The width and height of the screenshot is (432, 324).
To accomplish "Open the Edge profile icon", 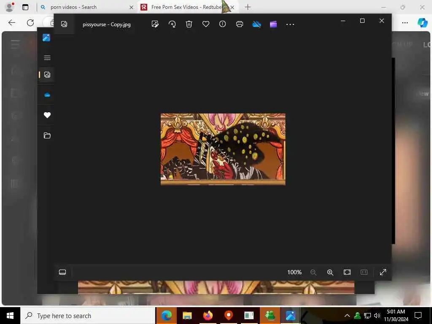I will click(10, 7).
